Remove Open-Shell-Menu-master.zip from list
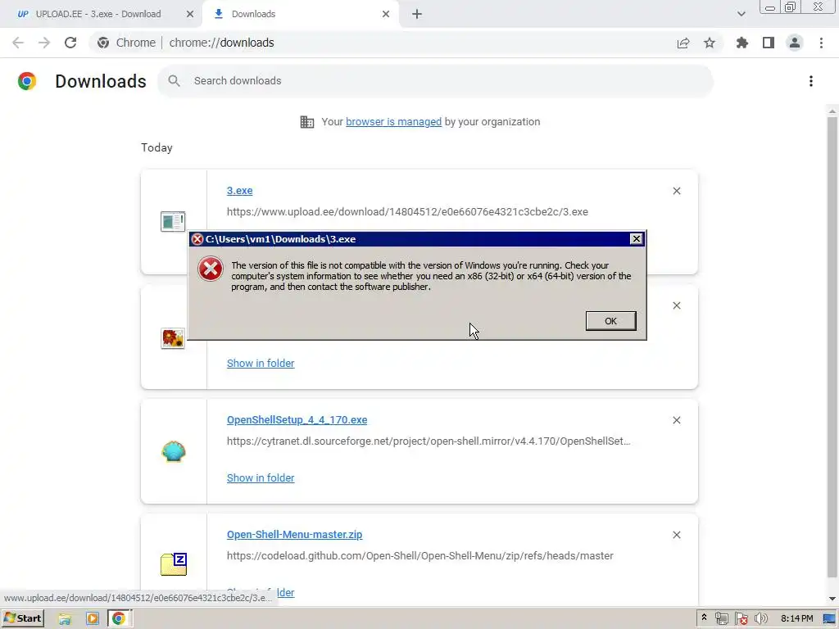The height and width of the screenshot is (629, 839). 676,535
